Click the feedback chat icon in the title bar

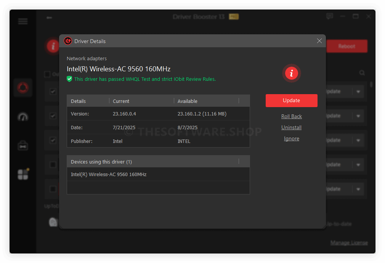pos(330,16)
